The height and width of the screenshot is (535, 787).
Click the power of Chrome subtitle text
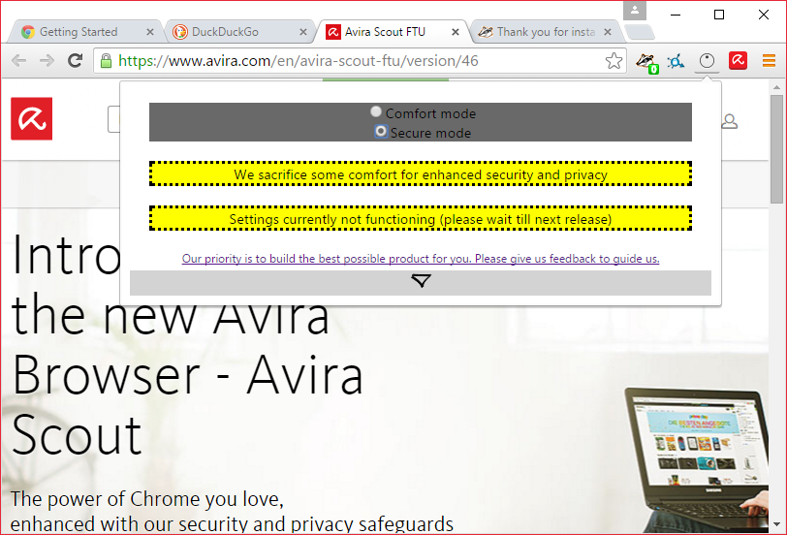[x=232, y=512]
